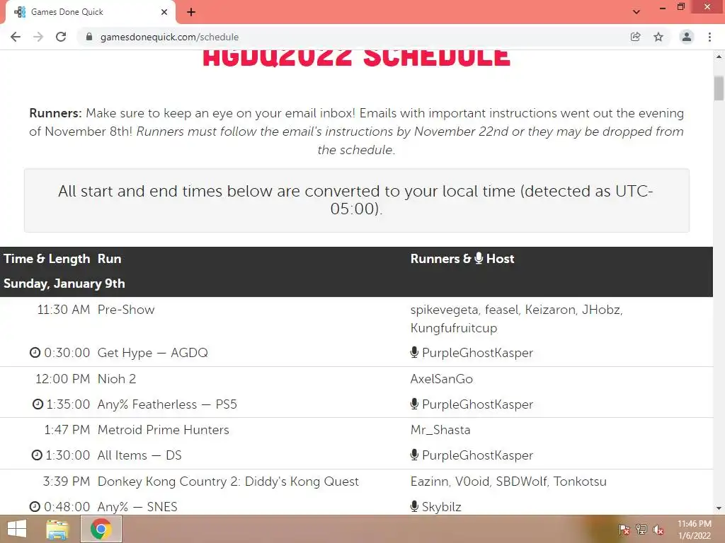Click the microphone icon in All Items row
Screen dimensions: 725x543
414,455
